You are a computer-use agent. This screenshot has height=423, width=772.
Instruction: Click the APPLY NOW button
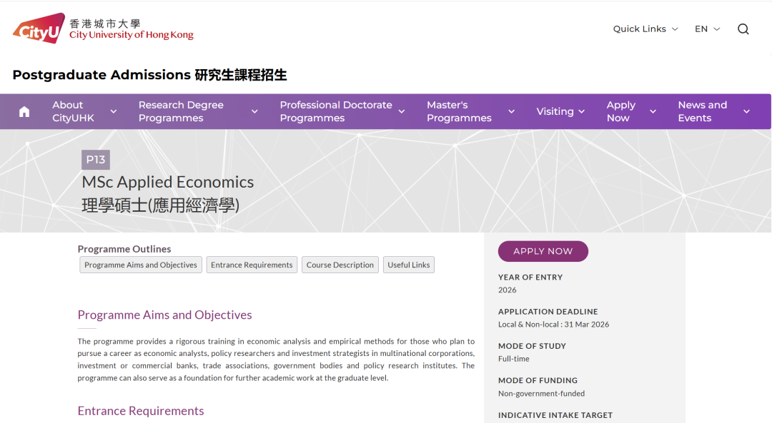coord(543,251)
